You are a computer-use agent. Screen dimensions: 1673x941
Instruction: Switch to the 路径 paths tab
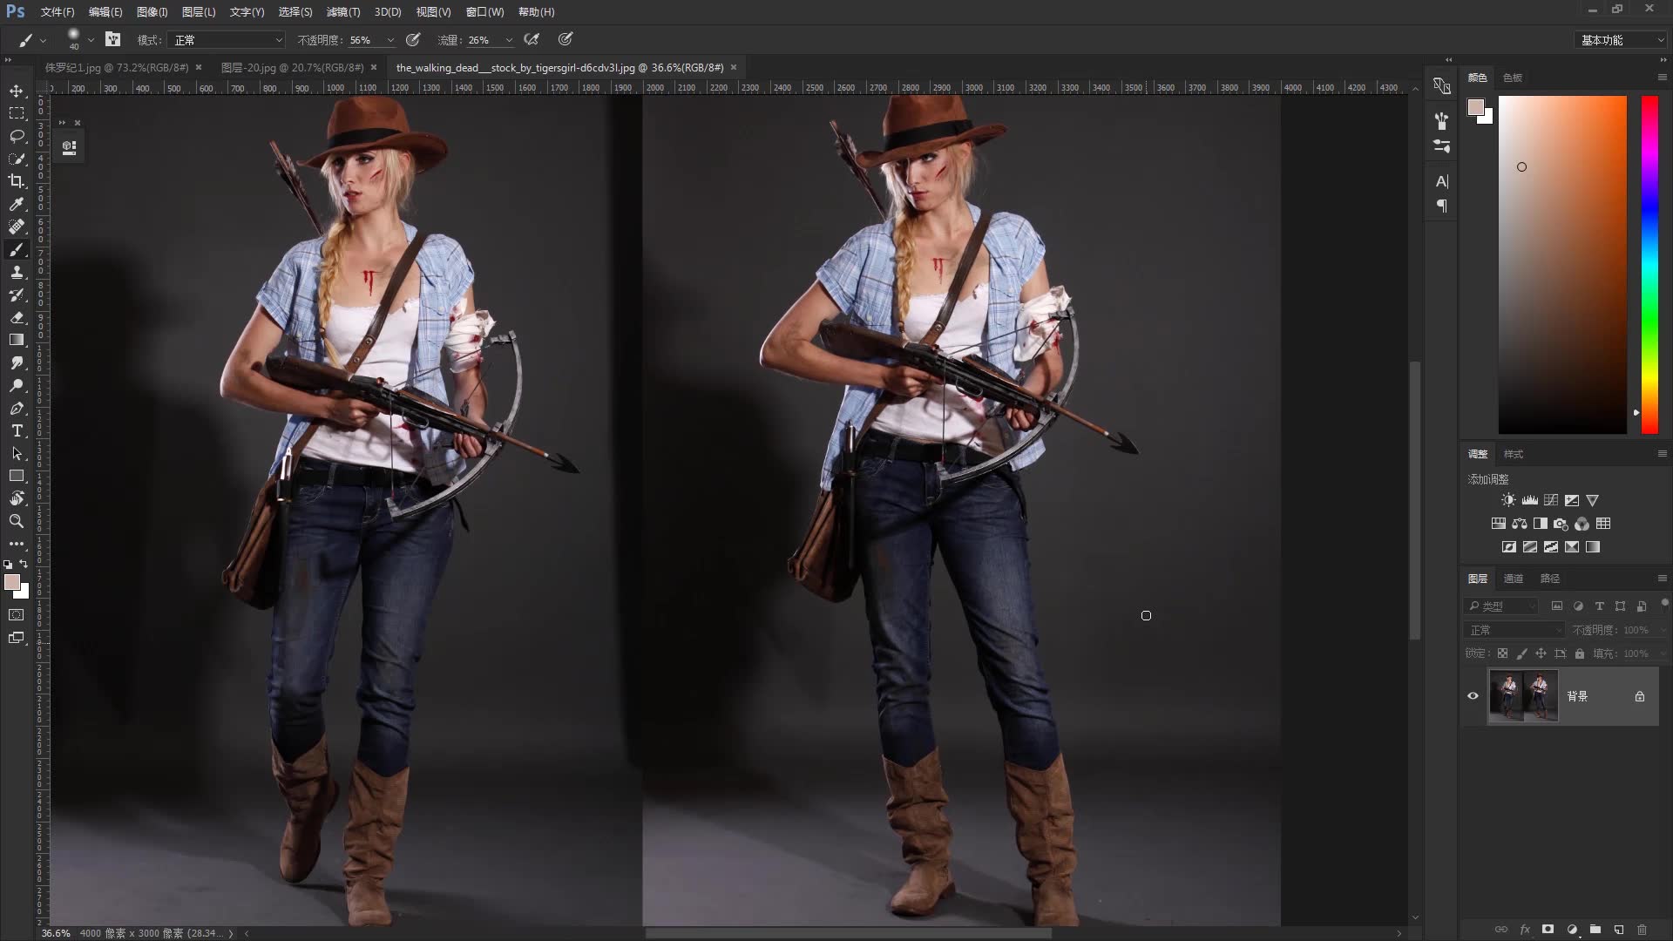tap(1550, 579)
